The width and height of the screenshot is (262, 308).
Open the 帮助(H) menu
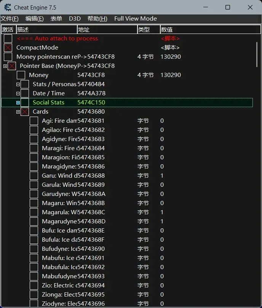pyautogui.click(x=97, y=19)
